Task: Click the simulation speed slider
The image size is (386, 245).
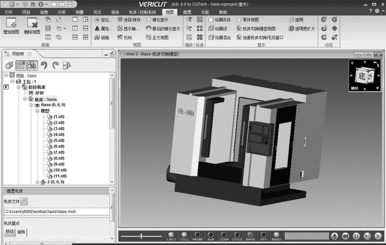Action: (141, 235)
